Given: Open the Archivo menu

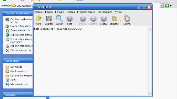Looking at the screenshot, I should (x=39, y=12).
